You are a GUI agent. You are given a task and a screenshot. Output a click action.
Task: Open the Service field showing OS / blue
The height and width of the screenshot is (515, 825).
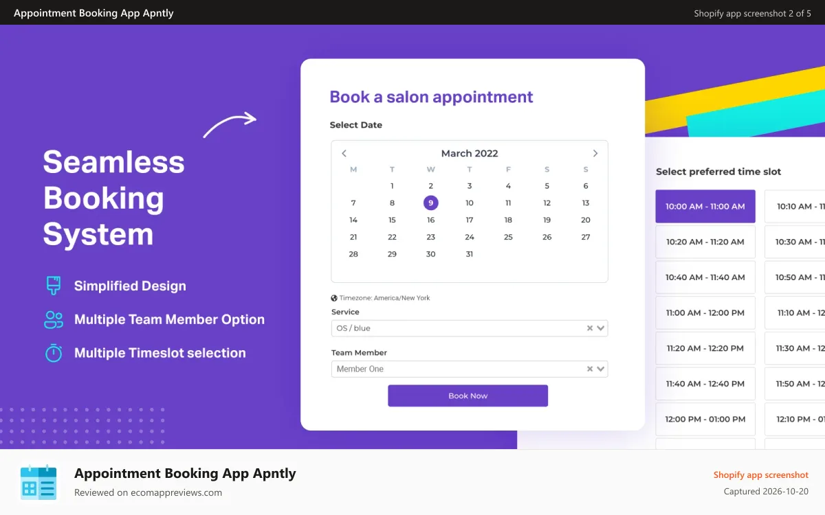(x=470, y=328)
